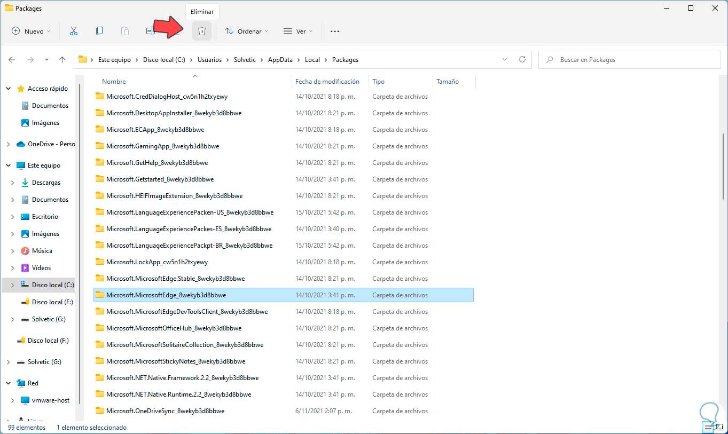Refresh the Packages folder view
Screen dimensions: 728x434
[522, 60]
